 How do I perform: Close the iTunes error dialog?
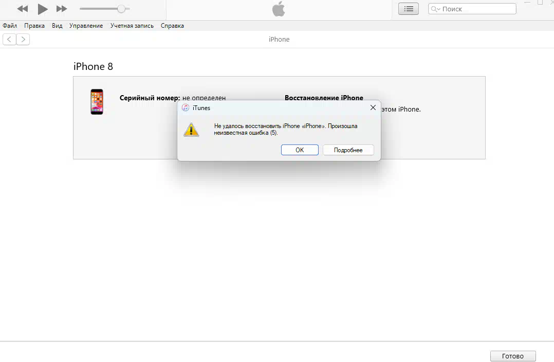[373, 107]
